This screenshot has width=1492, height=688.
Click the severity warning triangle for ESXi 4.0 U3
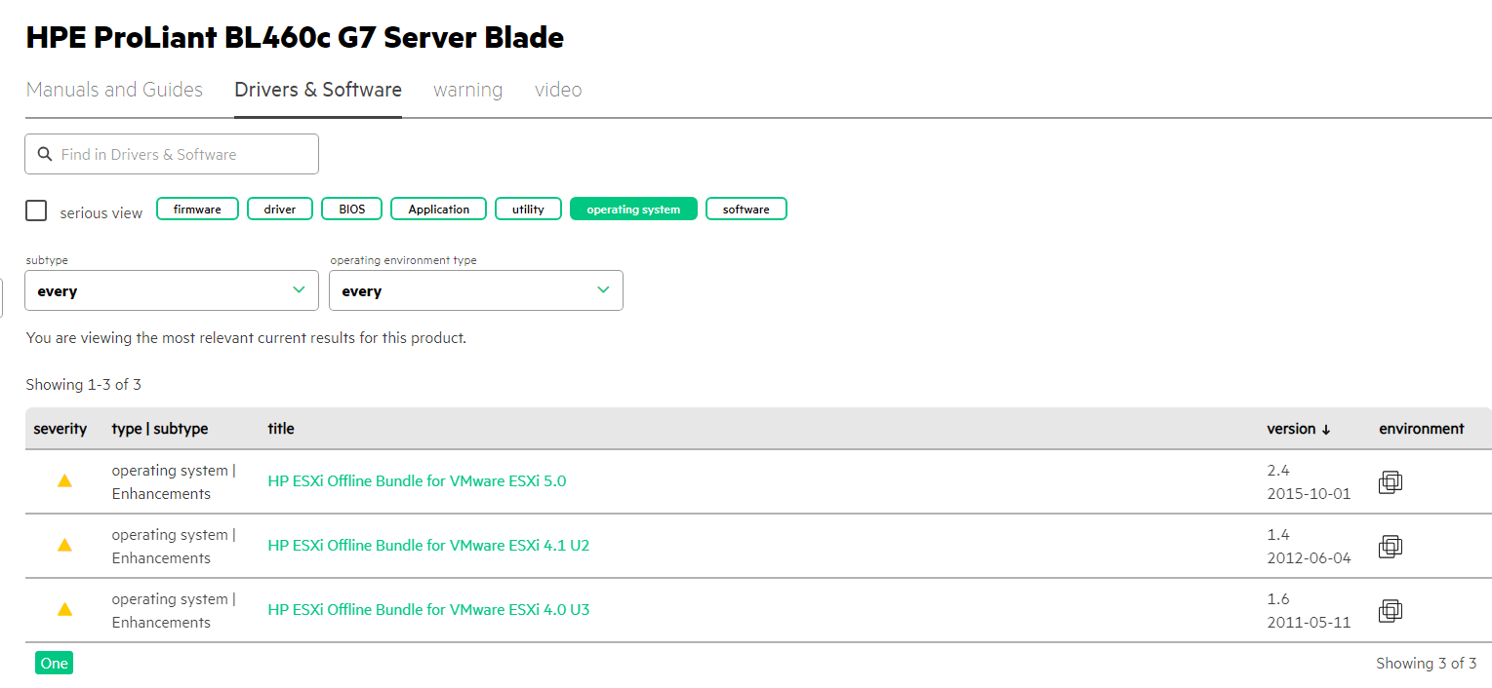tap(64, 609)
